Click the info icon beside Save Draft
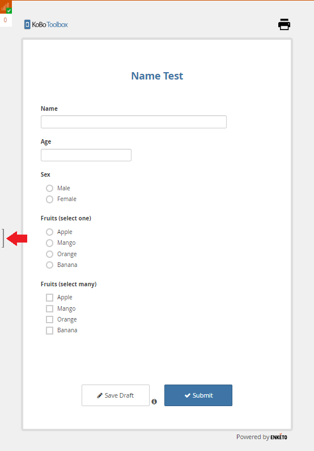 coord(154,402)
